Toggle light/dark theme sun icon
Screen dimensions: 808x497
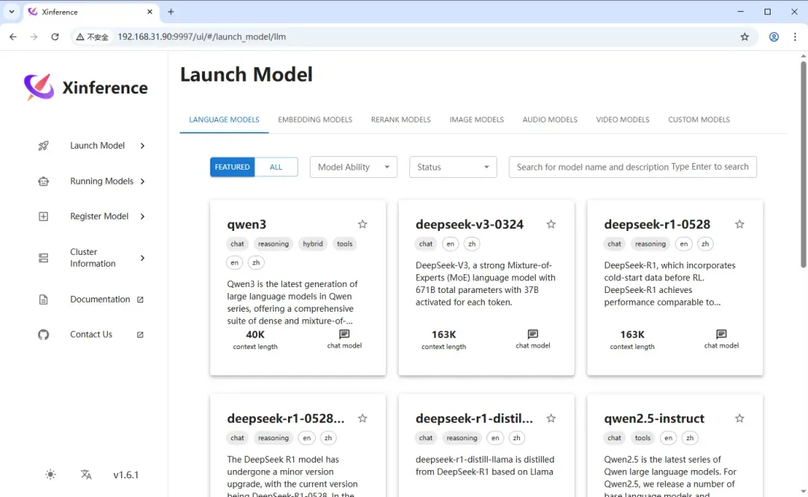point(50,475)
